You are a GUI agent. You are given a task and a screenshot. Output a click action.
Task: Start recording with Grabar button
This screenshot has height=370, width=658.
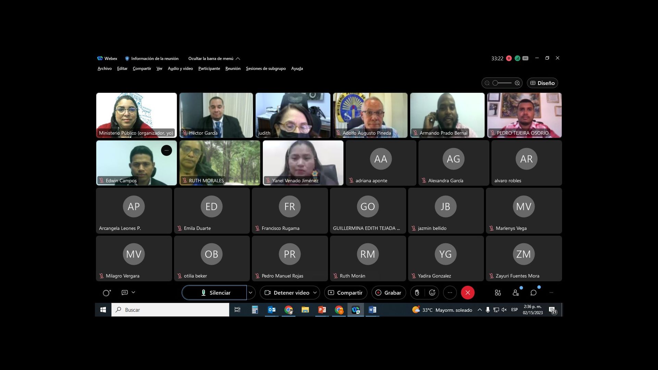(x=389, y=293)
